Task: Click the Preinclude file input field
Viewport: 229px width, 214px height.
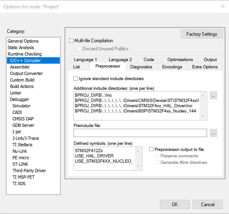Action: [x=140, y=133]
